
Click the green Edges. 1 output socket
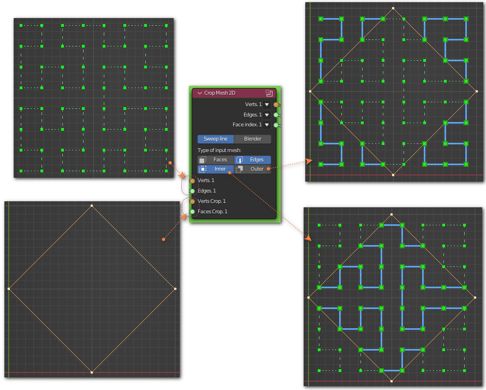point(276,115)
